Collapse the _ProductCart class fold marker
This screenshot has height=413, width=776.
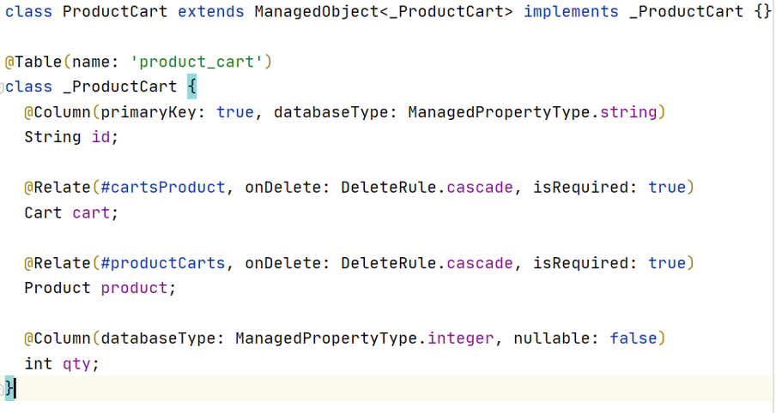3,87
